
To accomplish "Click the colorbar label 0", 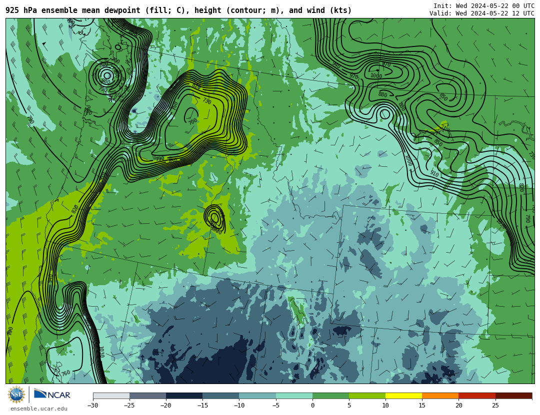I will tap(312, 406).
